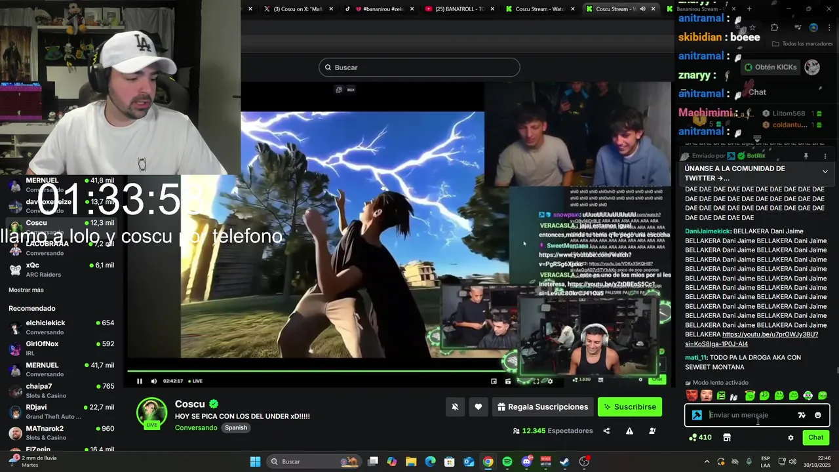
Task: Open the player settings gear icon
Action: pos(550,381)
